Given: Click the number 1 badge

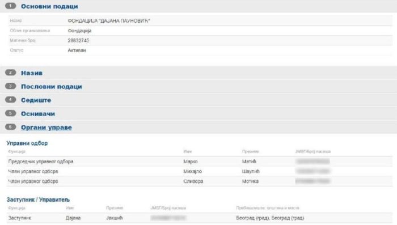Looking at the screenshot, I should [10, 6].
